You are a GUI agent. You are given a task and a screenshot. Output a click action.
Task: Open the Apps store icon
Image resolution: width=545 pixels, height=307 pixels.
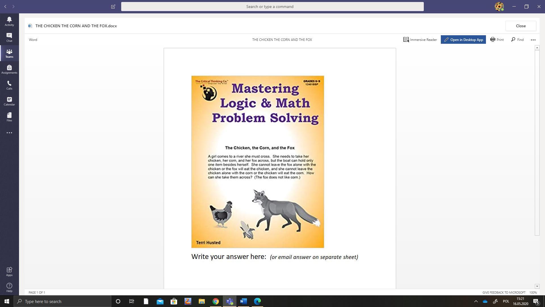point(9,271)
